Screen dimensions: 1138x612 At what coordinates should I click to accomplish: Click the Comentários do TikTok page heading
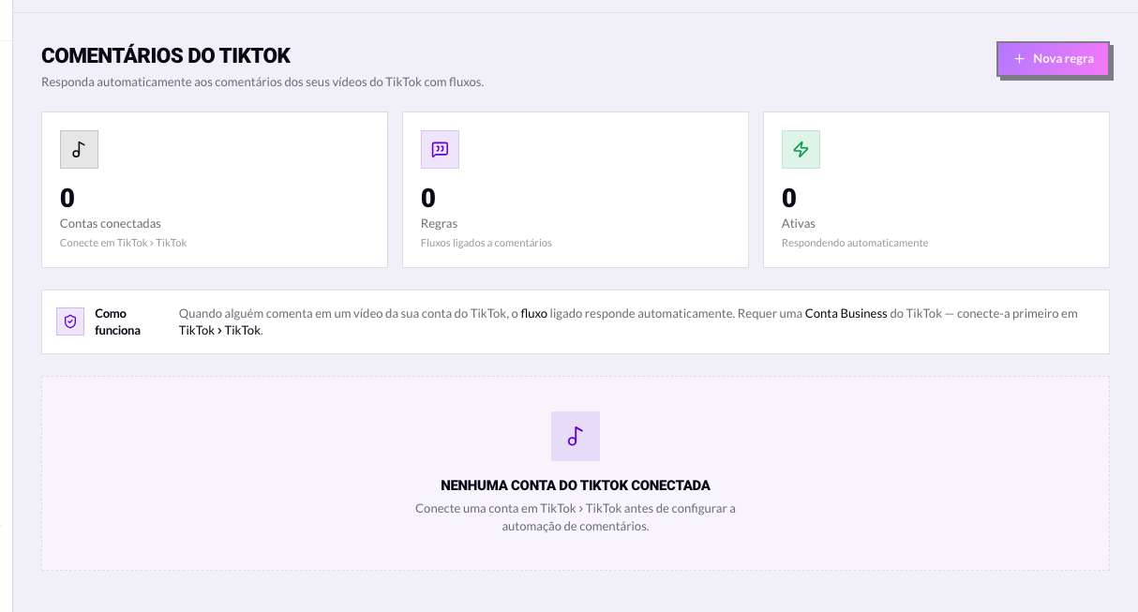point(166,55)
